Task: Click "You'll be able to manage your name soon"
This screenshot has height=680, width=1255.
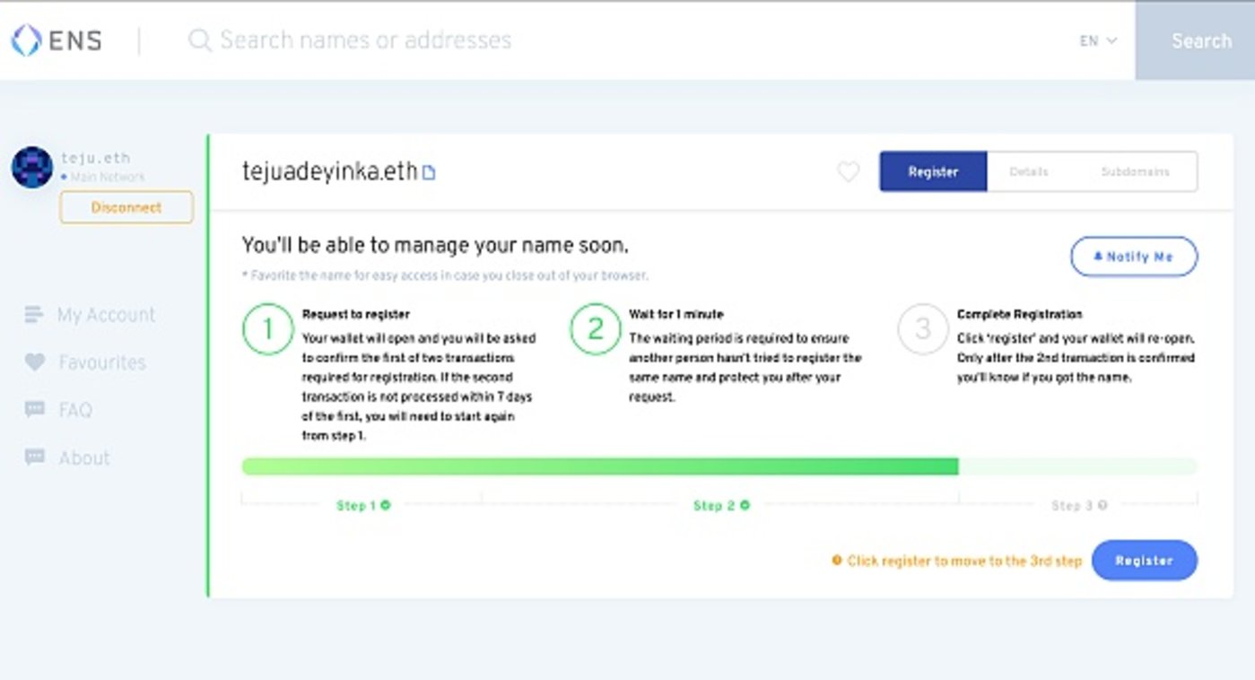Action: (x=435, y=246)
